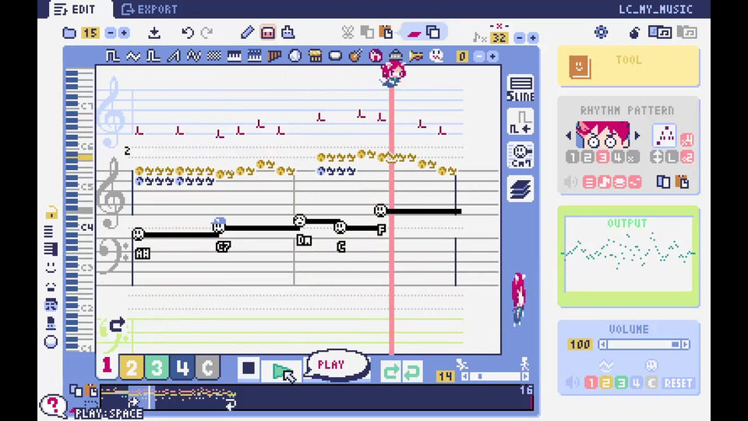The height and width of the screenshot is (421, 748).
Task: Select rhythm pattern slot 3
Action: 602,157
